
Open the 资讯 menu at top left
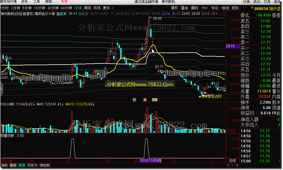point(25,2)
